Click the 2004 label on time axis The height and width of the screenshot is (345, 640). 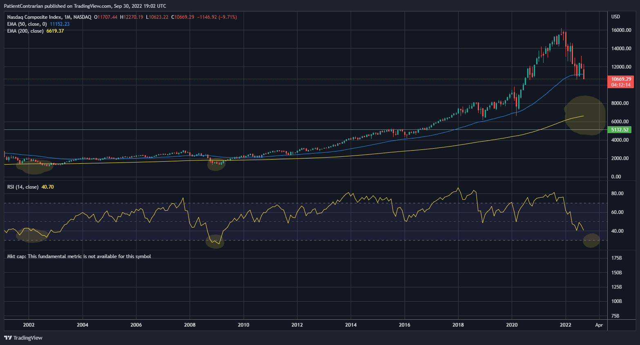(x=83, y=325)
